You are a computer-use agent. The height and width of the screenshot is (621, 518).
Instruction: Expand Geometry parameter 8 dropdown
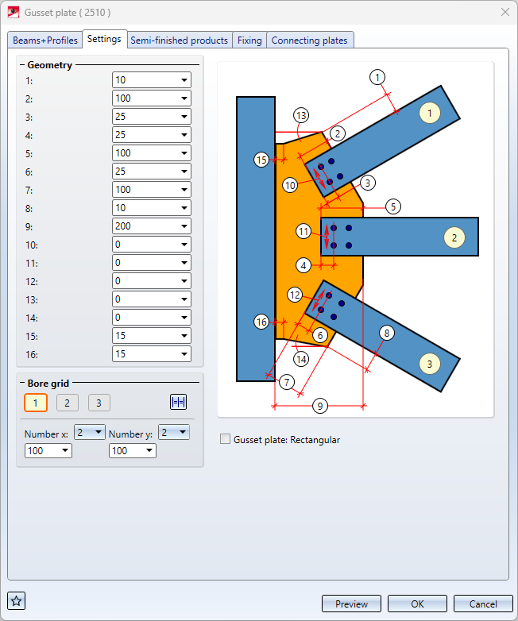point(184,207)
